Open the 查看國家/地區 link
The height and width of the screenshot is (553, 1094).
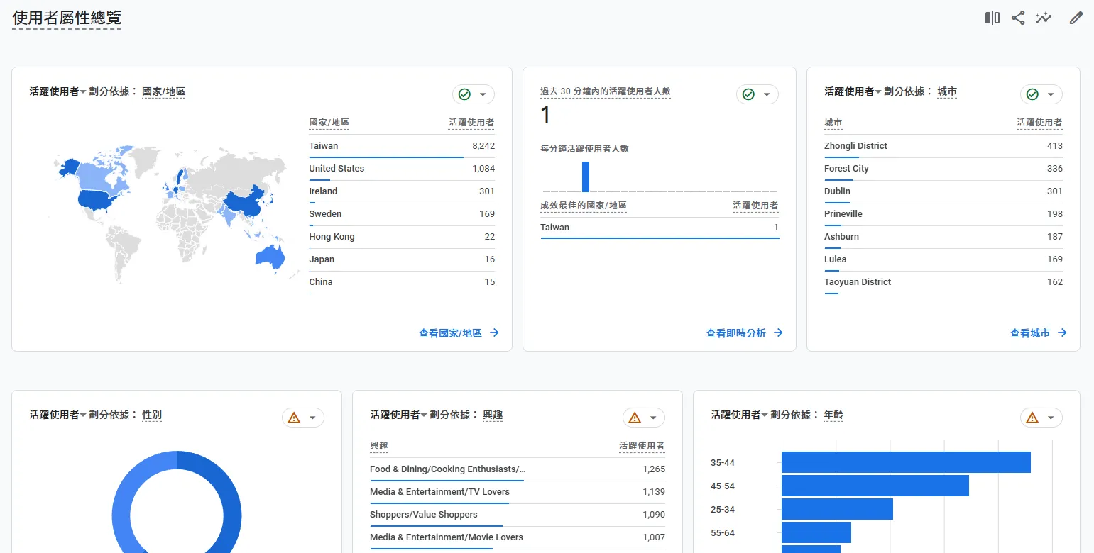coord(450,333)
